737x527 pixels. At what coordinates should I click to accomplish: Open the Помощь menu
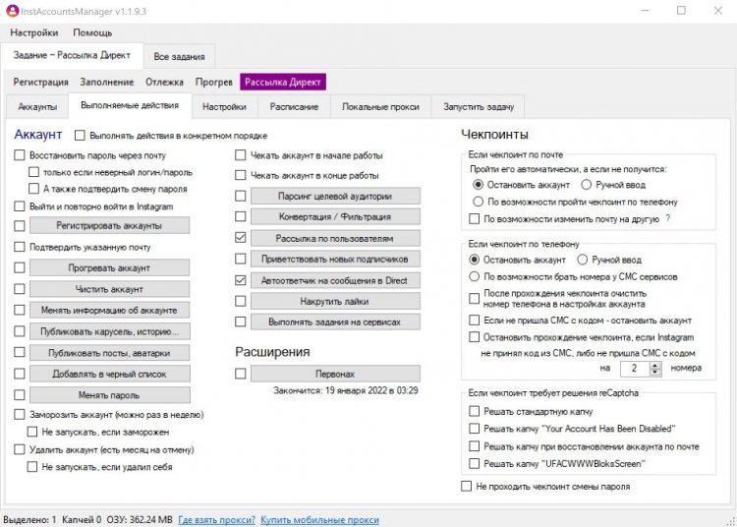pos(92,32)
